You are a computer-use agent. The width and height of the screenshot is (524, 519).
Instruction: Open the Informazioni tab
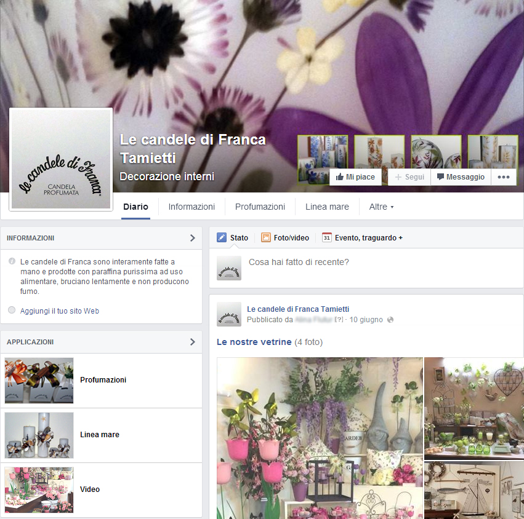[191, 207]
